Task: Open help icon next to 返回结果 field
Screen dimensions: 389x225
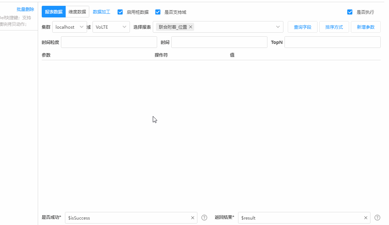Action: pyautogui.click(x=377, y=218)
